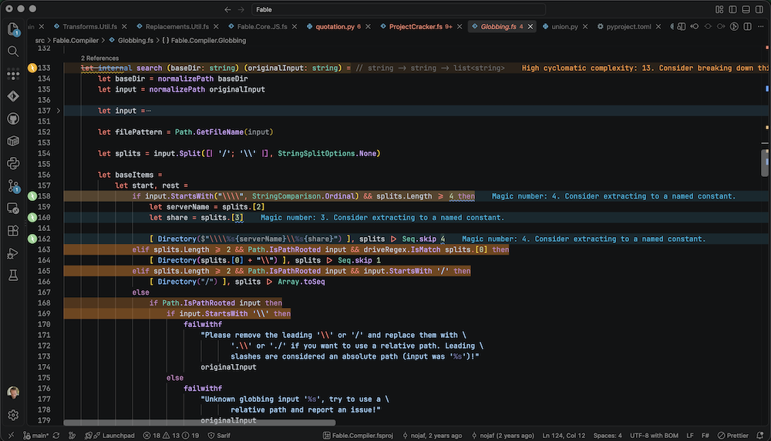Click the notifications bell in status bar

click(759, 435)
